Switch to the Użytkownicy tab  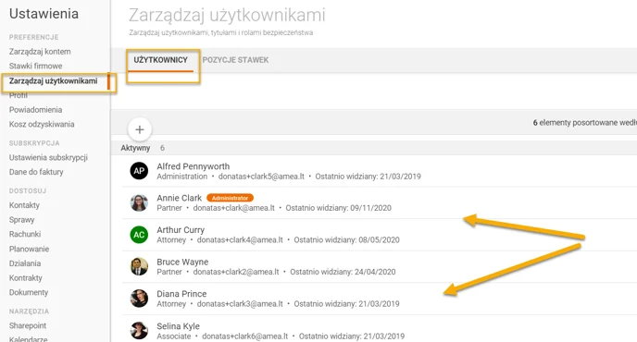(160, 60)
